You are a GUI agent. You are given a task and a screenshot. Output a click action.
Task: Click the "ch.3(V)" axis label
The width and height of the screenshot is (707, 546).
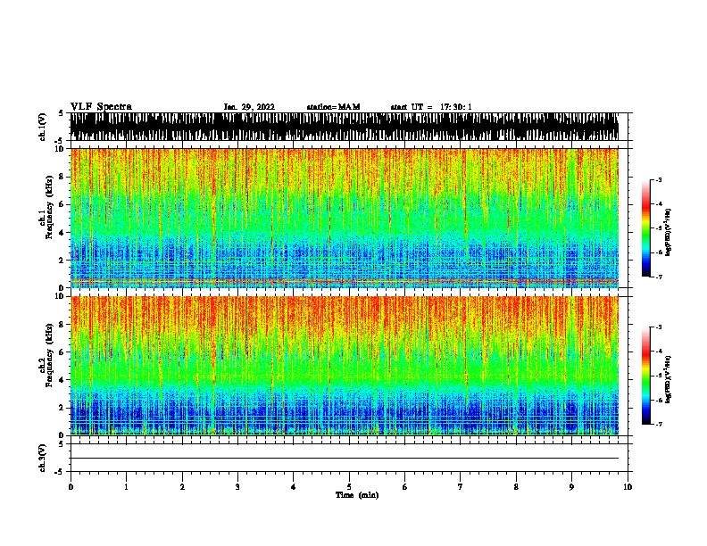tap(43, 458)
